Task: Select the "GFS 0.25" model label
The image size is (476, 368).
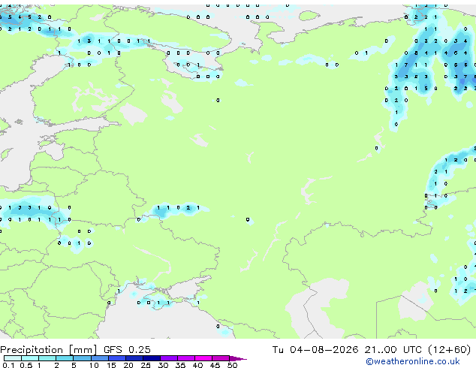Action: 127,349
